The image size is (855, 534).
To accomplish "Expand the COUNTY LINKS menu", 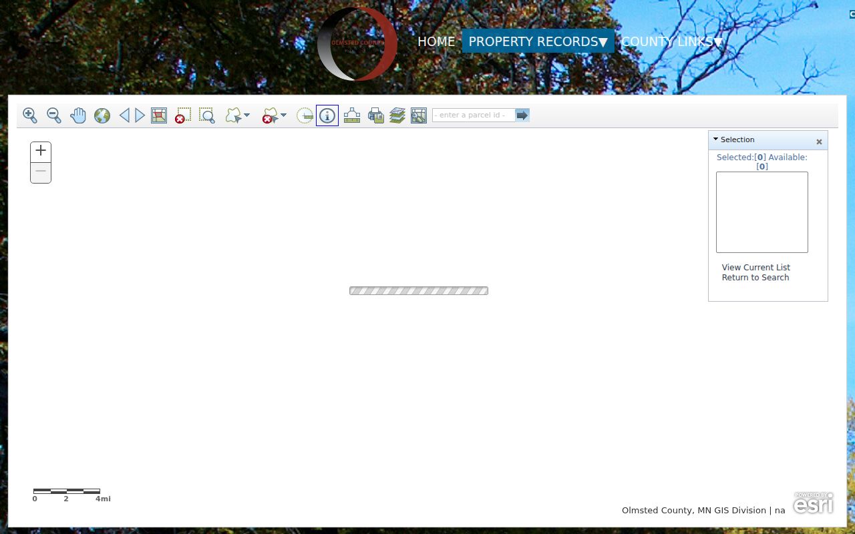I will coord(672,41).
